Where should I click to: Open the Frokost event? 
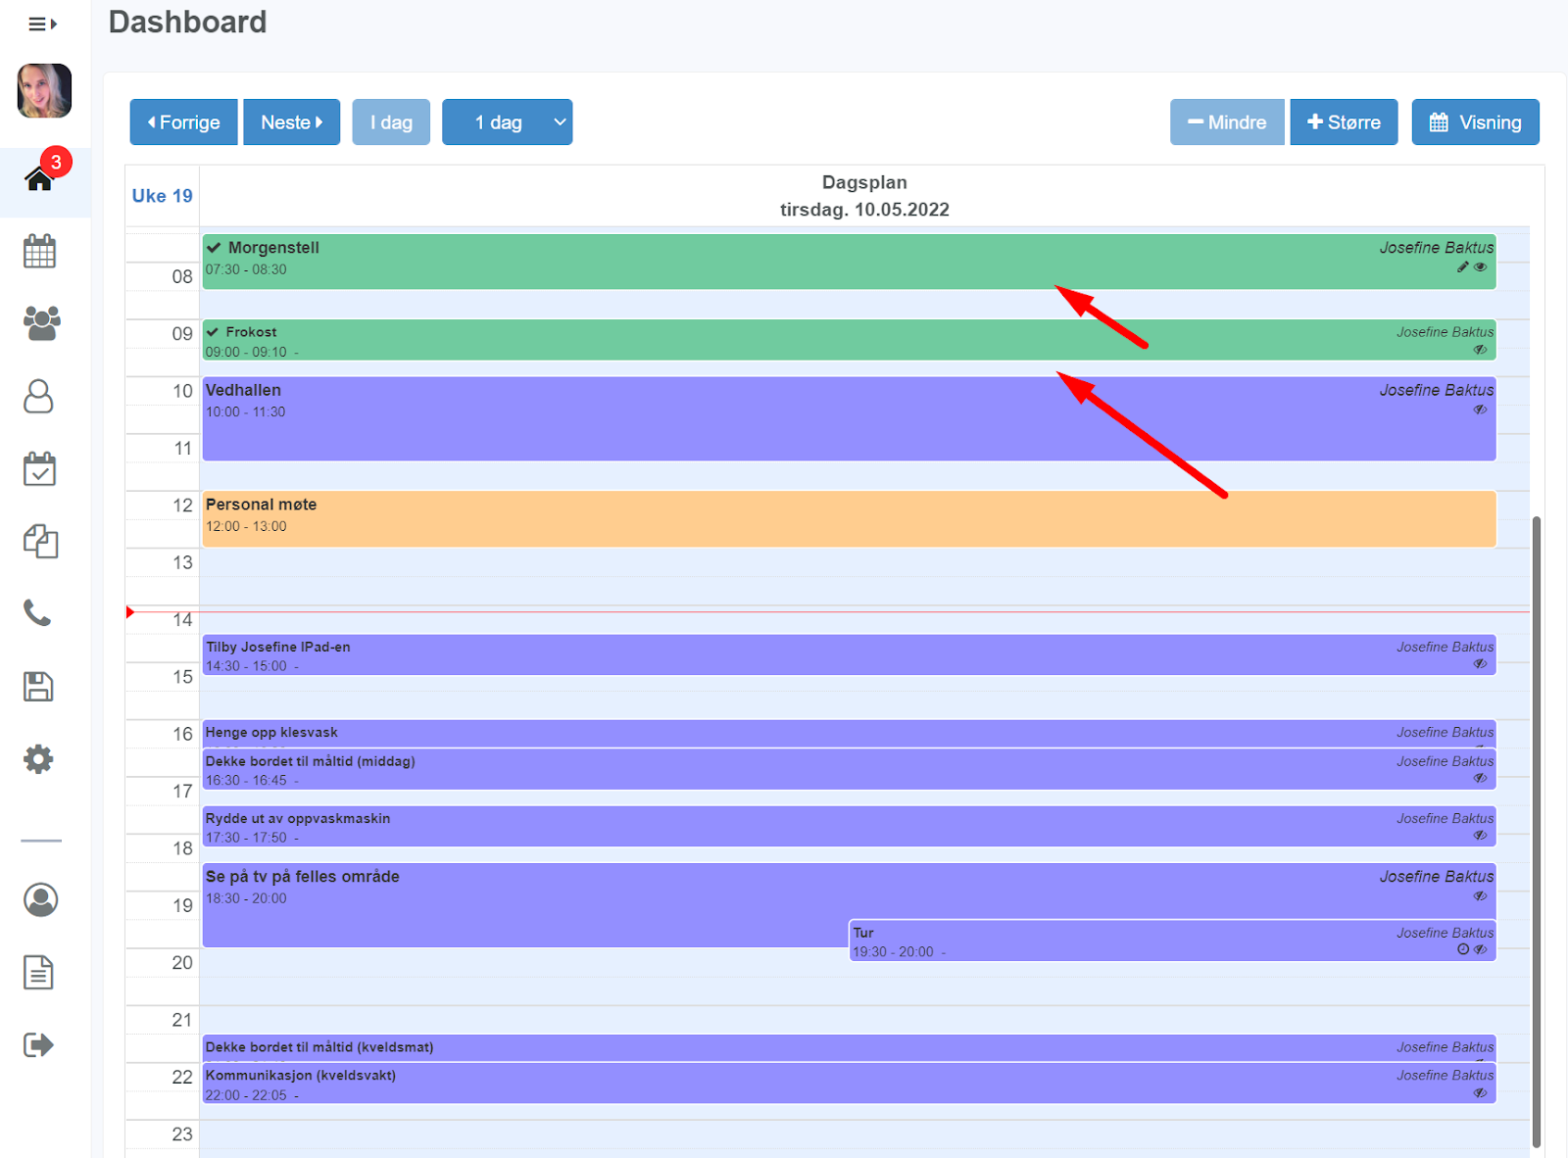(x=849, y=340)
